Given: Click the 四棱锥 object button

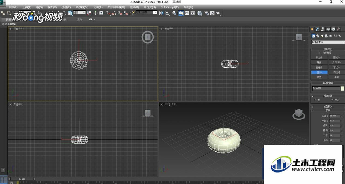Looking at the screenshot, I should 336,72.
